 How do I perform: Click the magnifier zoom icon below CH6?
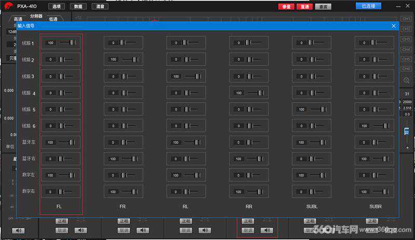[x=407, y=81]
